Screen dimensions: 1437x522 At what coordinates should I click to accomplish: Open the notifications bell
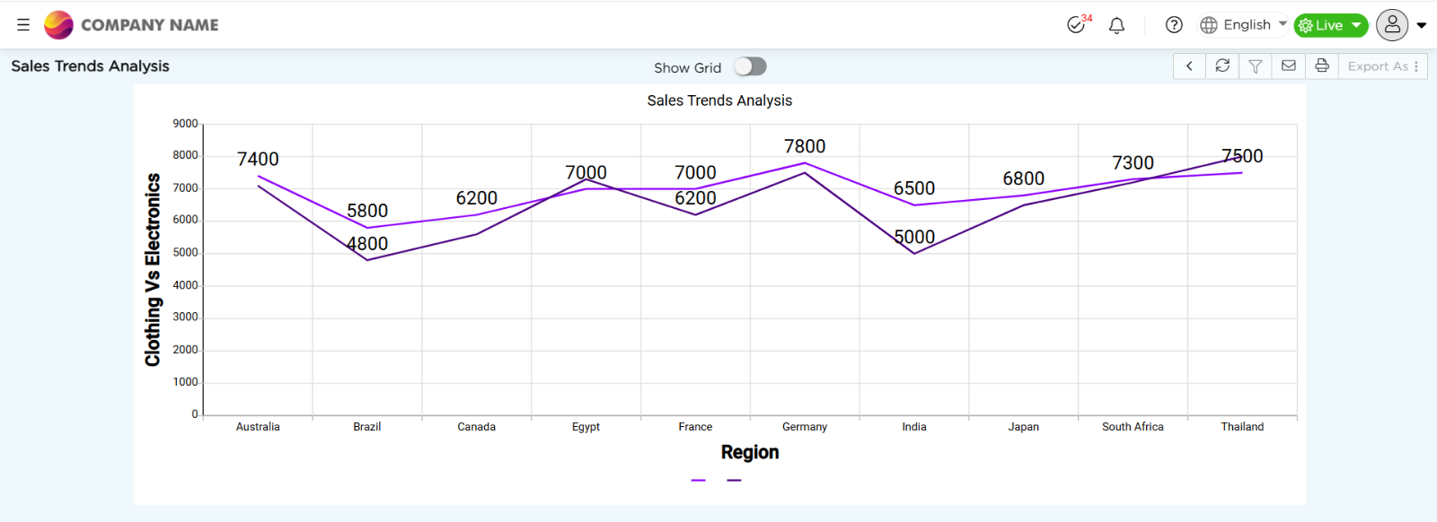1116,25
